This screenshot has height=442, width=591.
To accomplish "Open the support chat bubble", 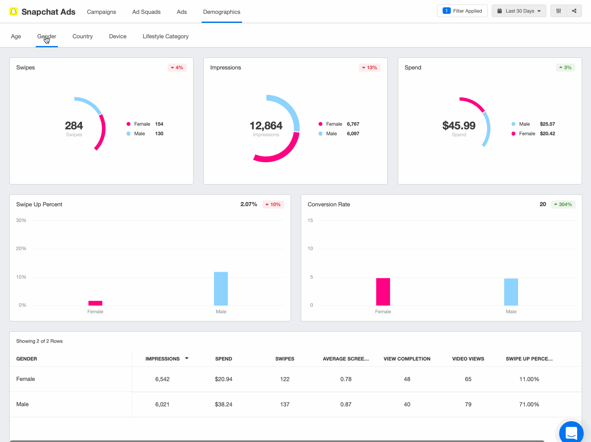I will pyautogui.click(x=571, y=433).
